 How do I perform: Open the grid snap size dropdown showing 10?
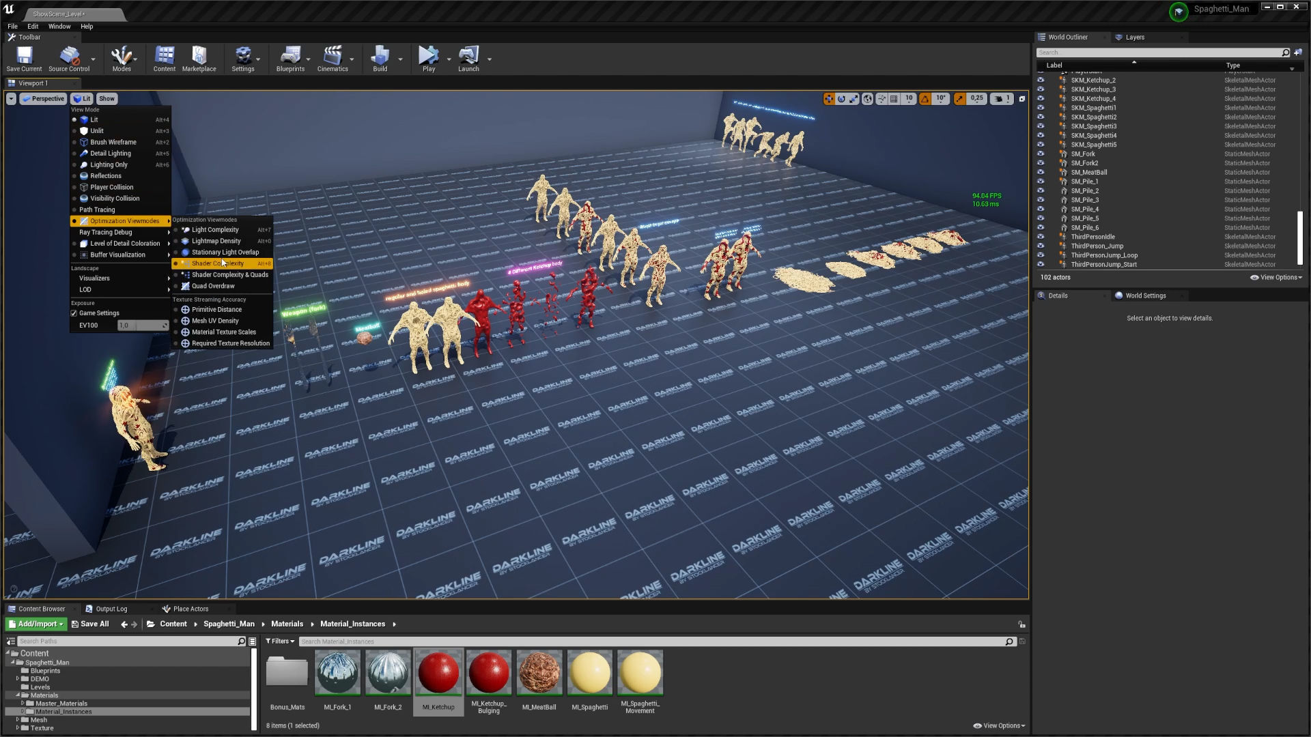pyautogui.click(x=909, y=99)
